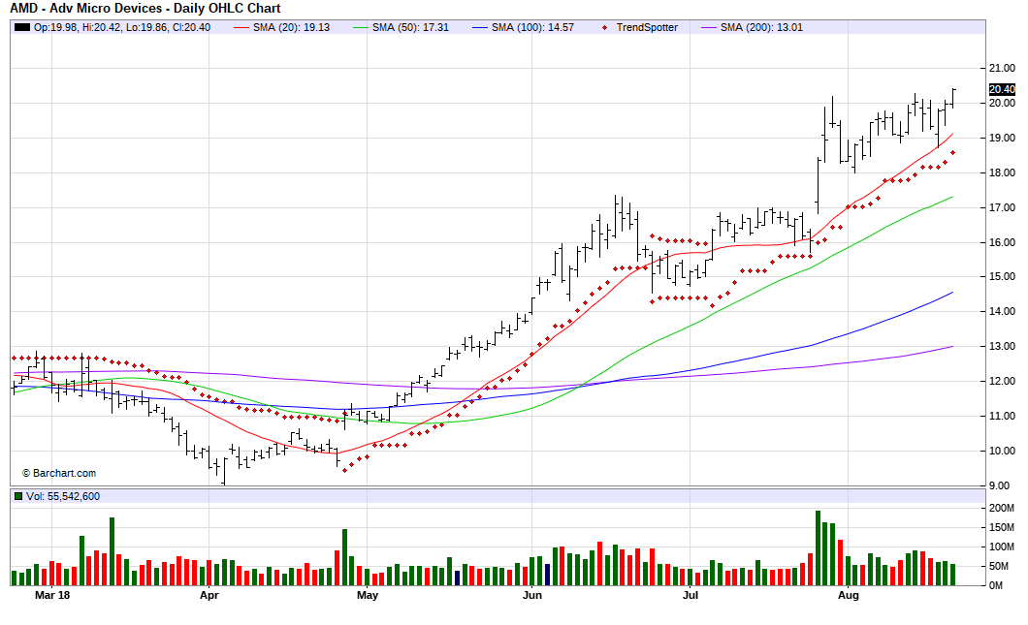Click the 10.00 price axis label

tap(1002, 451)
